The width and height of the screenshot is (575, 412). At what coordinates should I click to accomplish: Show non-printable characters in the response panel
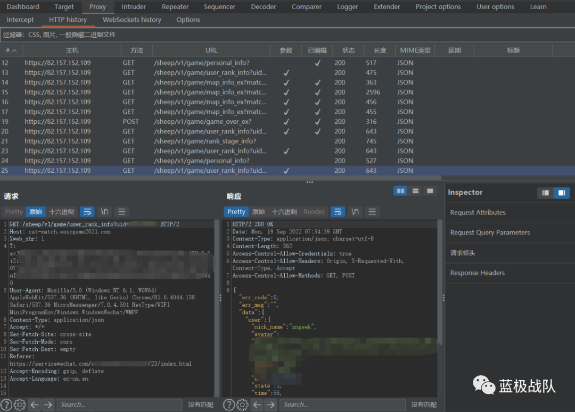355,212
